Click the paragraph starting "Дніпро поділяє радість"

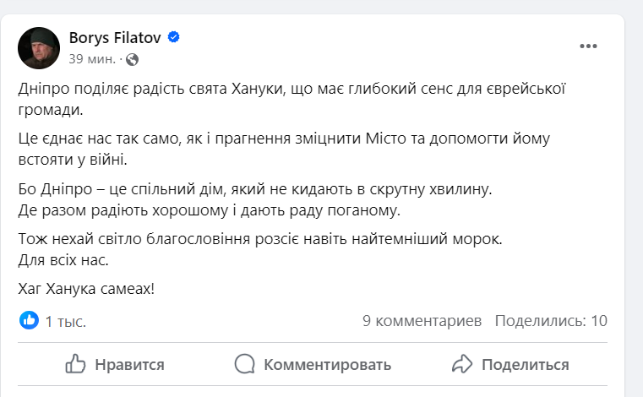[292, 99]
